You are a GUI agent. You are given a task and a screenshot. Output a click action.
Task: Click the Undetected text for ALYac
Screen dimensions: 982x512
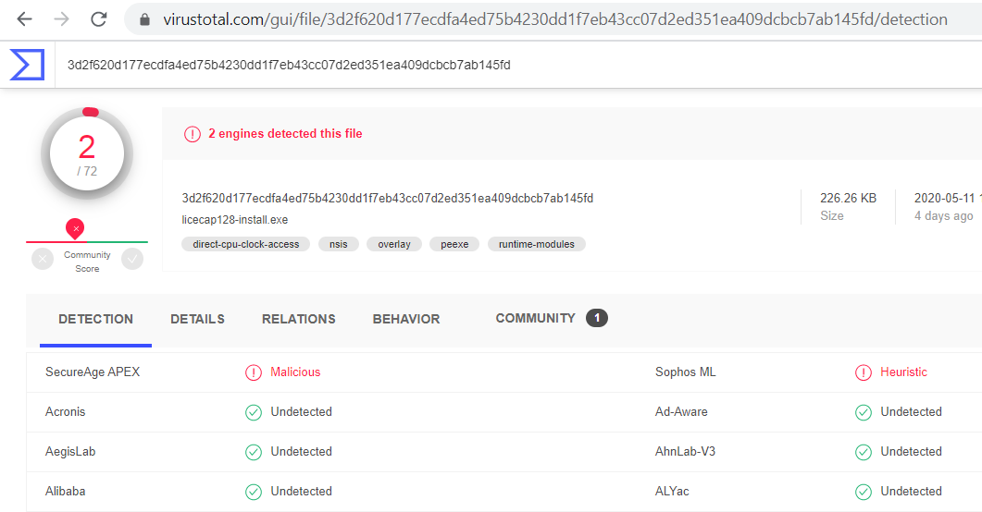point(912,492)
